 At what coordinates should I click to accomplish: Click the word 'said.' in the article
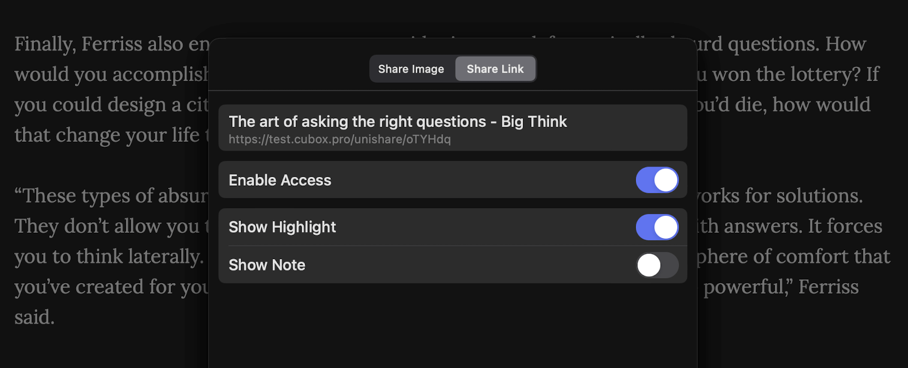(35, 317)
